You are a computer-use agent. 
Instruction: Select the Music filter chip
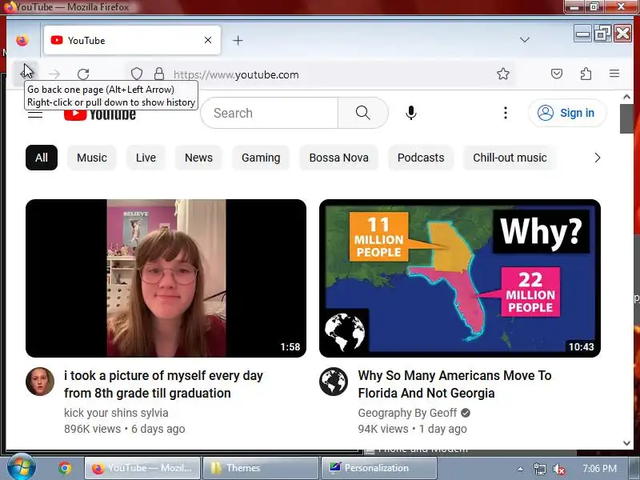(x=92, y=158)
